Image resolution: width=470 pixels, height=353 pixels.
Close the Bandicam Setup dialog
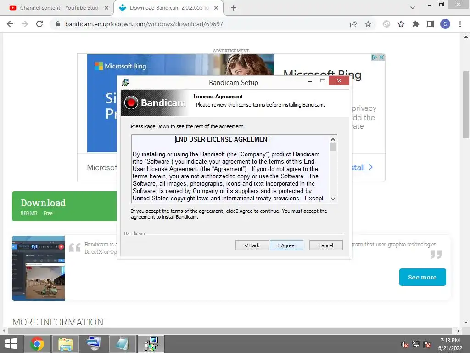pos(339,80)
